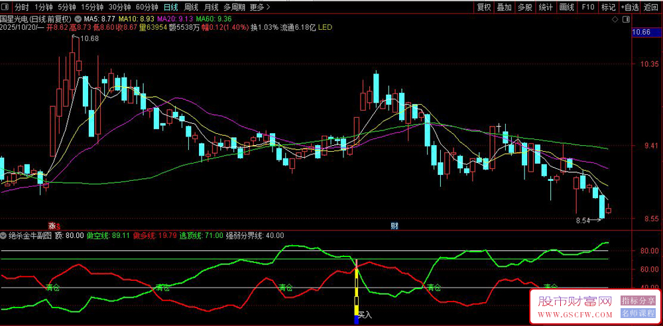Switch to 周线 weekly view
Image resolution: width=663 pixels, height=326 pixels.
[x=191, y=7]
